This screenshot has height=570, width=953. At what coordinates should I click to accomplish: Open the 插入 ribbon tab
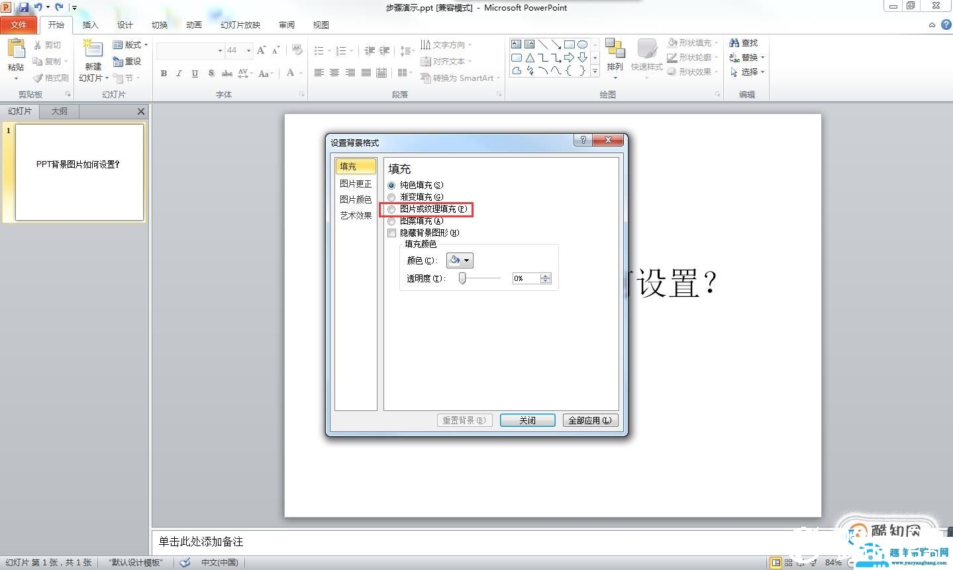[x=90, y=25]
